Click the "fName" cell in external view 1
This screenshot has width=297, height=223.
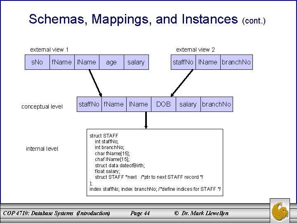pyautogui.click(x=62, y=62)
